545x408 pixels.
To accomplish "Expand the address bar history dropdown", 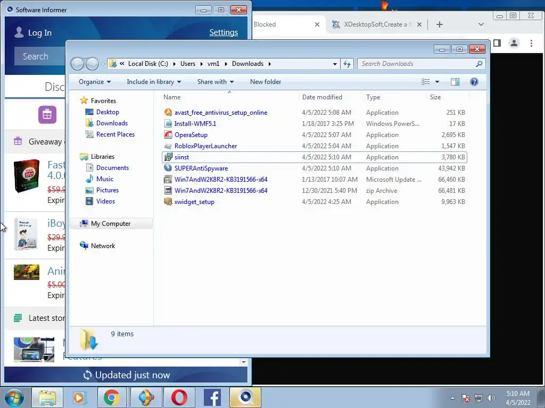I will coord(335,64).
